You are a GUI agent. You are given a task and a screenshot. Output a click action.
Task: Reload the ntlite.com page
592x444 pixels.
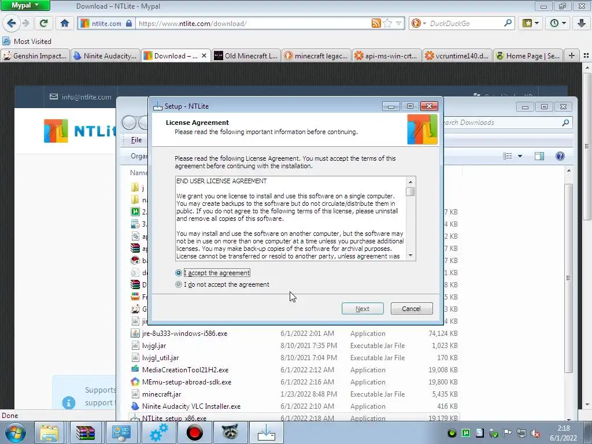coord(43,23)
